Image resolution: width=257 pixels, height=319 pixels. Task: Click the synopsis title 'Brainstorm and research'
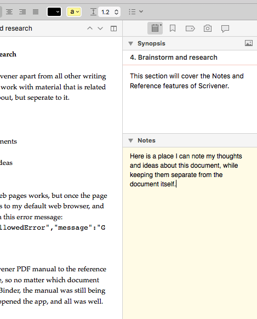pyautogui.click(x=178, y=58)
